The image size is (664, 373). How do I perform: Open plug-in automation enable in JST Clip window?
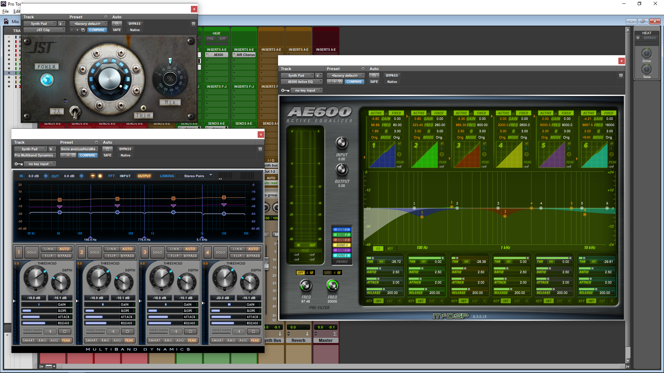(x=117, y=24)
